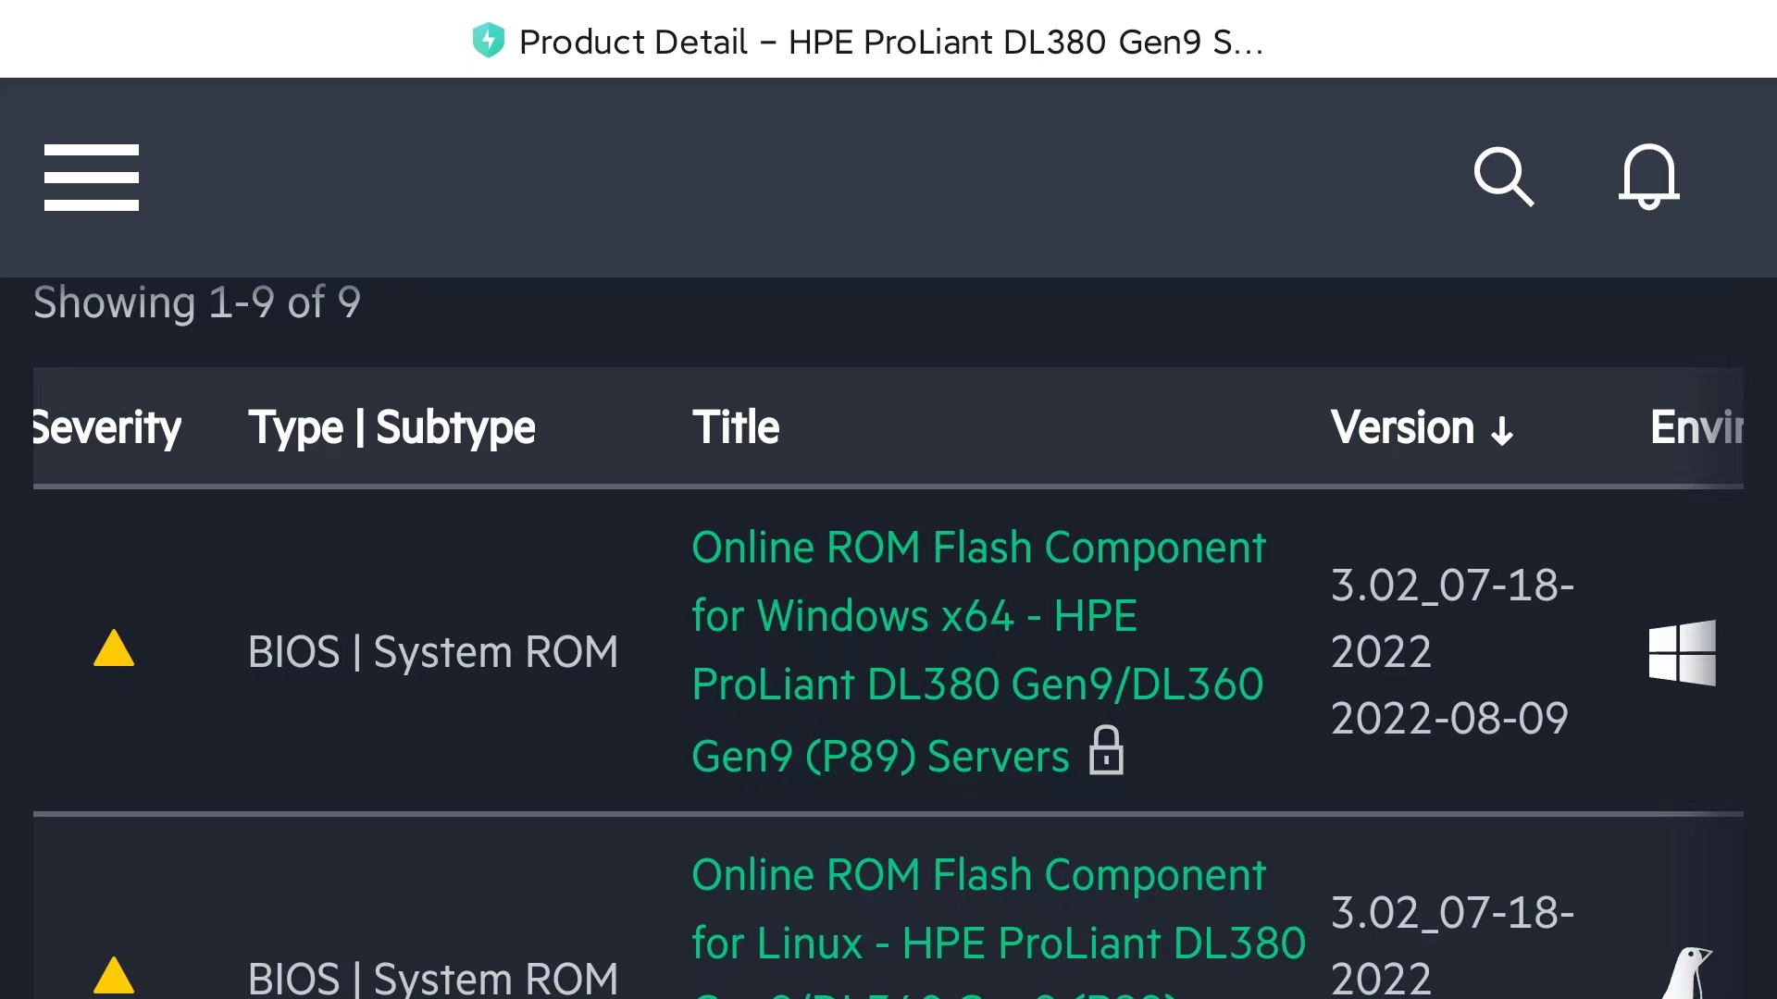This screenshot has height=999, width=1777.
Task: Sort by the Type | Subtype column header
Action: coord(391,427)
